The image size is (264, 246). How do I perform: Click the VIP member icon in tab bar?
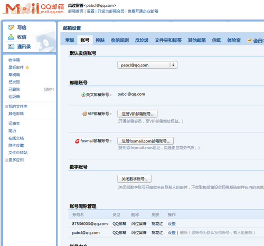pos(249,40)
